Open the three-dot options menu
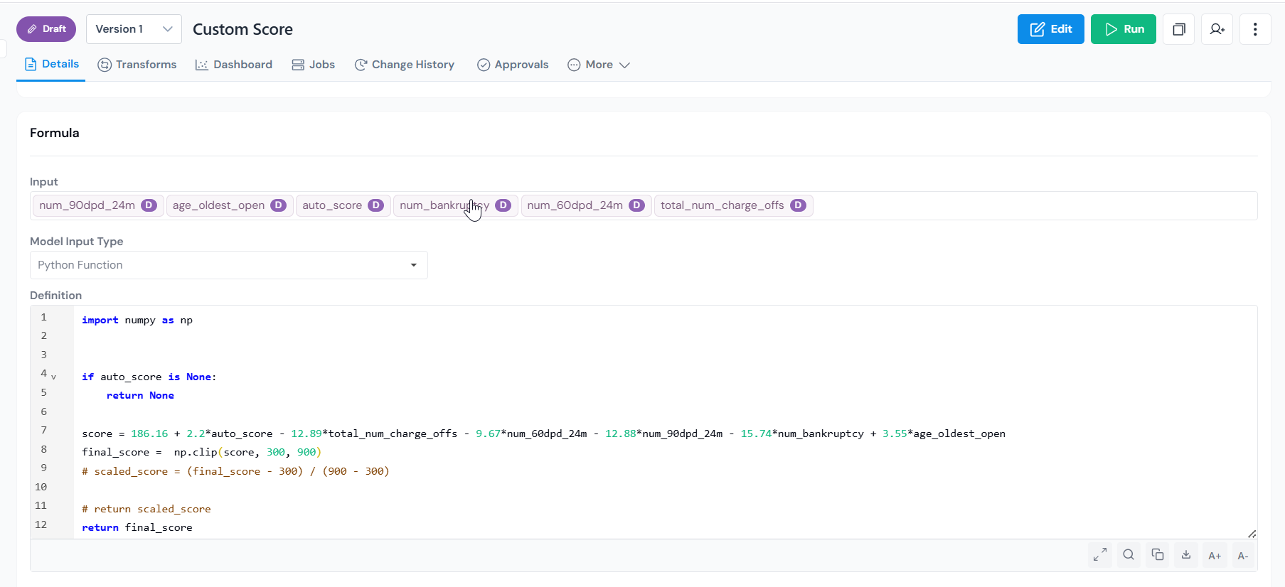 1255,29
